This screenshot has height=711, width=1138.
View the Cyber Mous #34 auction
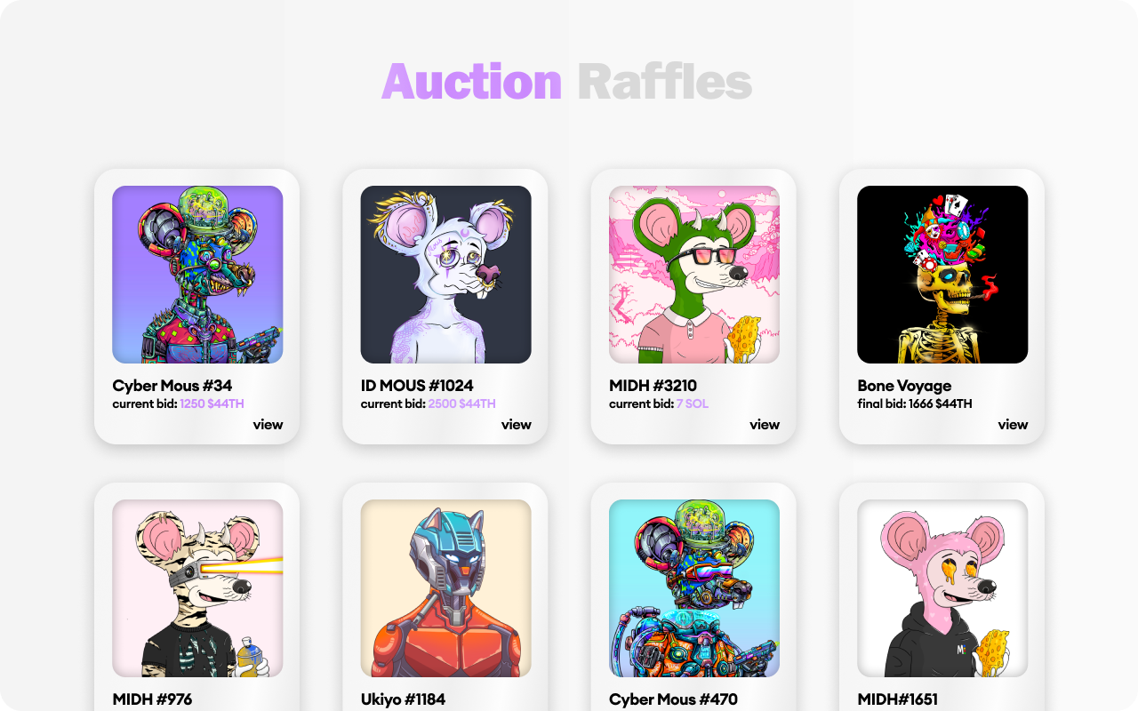coord(268,425)
